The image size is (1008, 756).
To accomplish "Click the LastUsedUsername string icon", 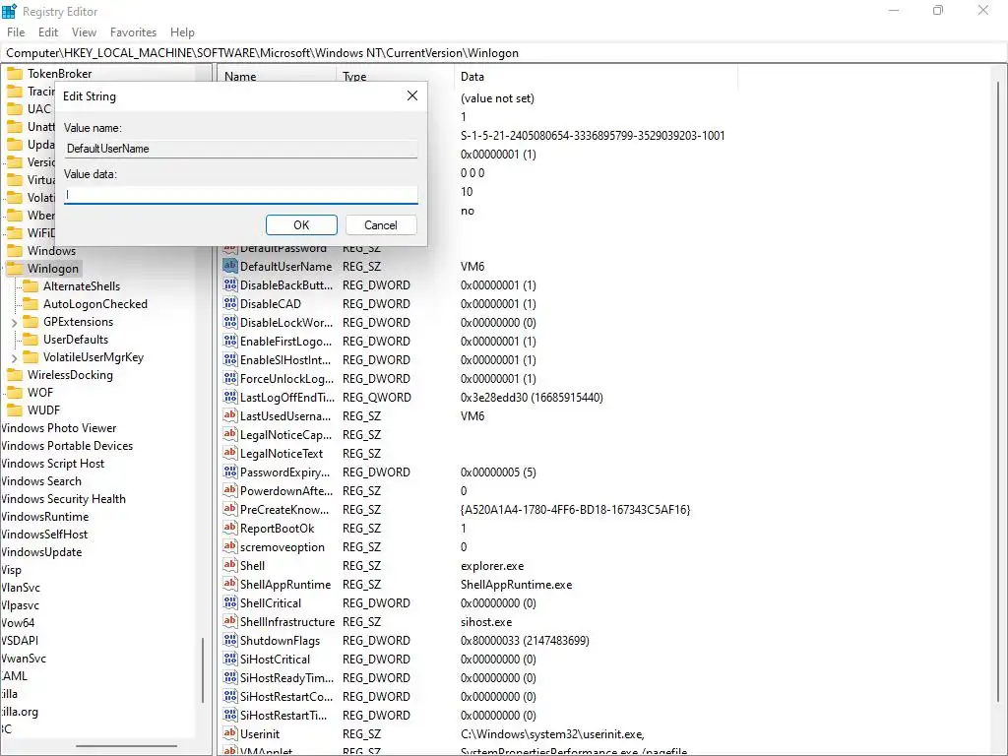I will coord(230,414).
